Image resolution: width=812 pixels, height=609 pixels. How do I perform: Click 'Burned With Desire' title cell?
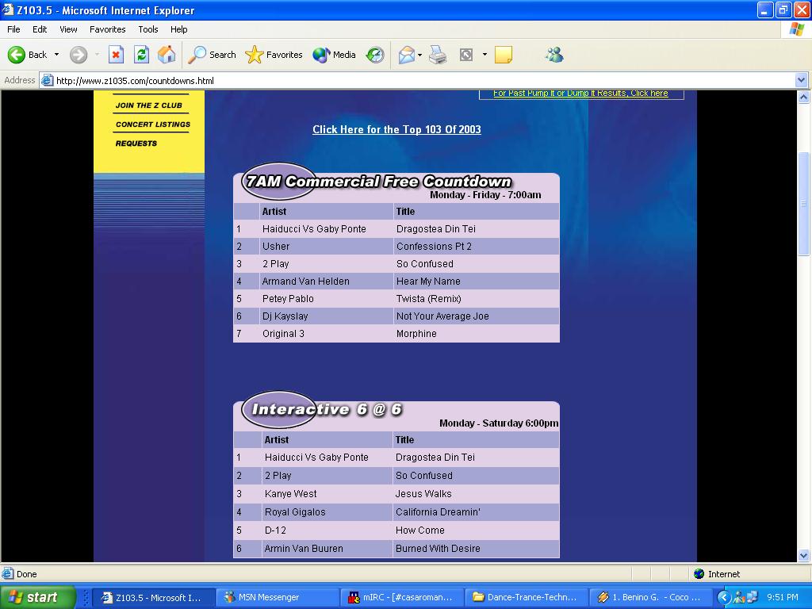pyautogui.click(x=438, y=549)
